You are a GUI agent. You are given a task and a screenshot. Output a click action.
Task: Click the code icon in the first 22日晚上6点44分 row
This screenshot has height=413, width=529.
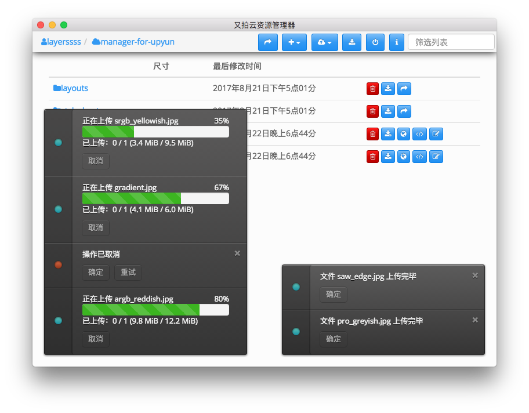[x=419, y=134]
